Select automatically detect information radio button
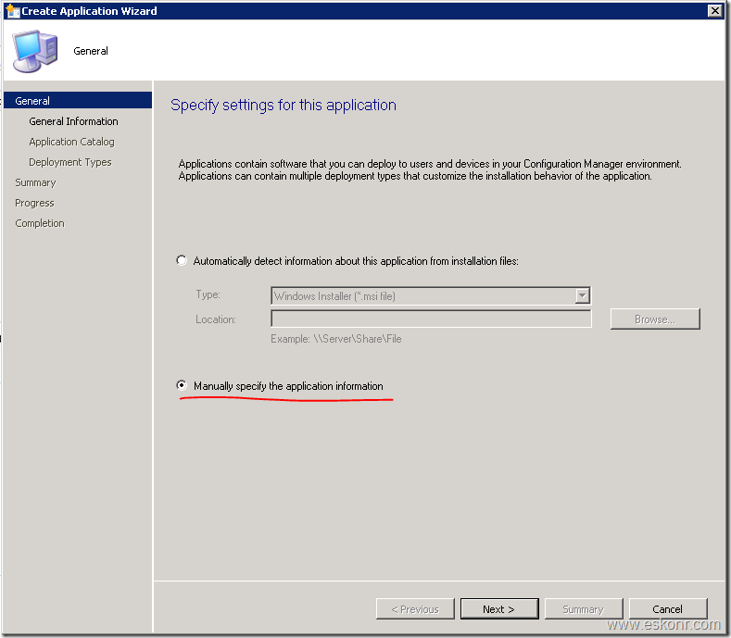The width and height of the screenshot is (731, 638). [x=182, y=261]
